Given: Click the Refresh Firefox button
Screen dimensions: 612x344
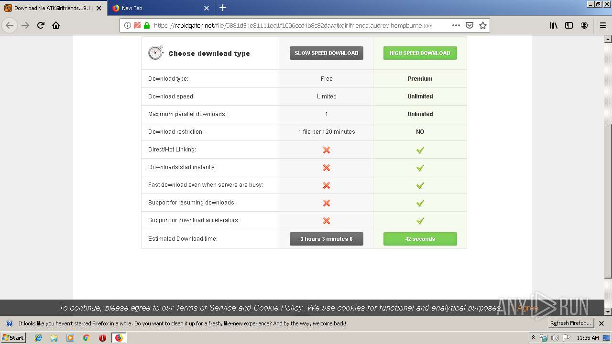Looking at the screenshot, I should tap(570, 323).
